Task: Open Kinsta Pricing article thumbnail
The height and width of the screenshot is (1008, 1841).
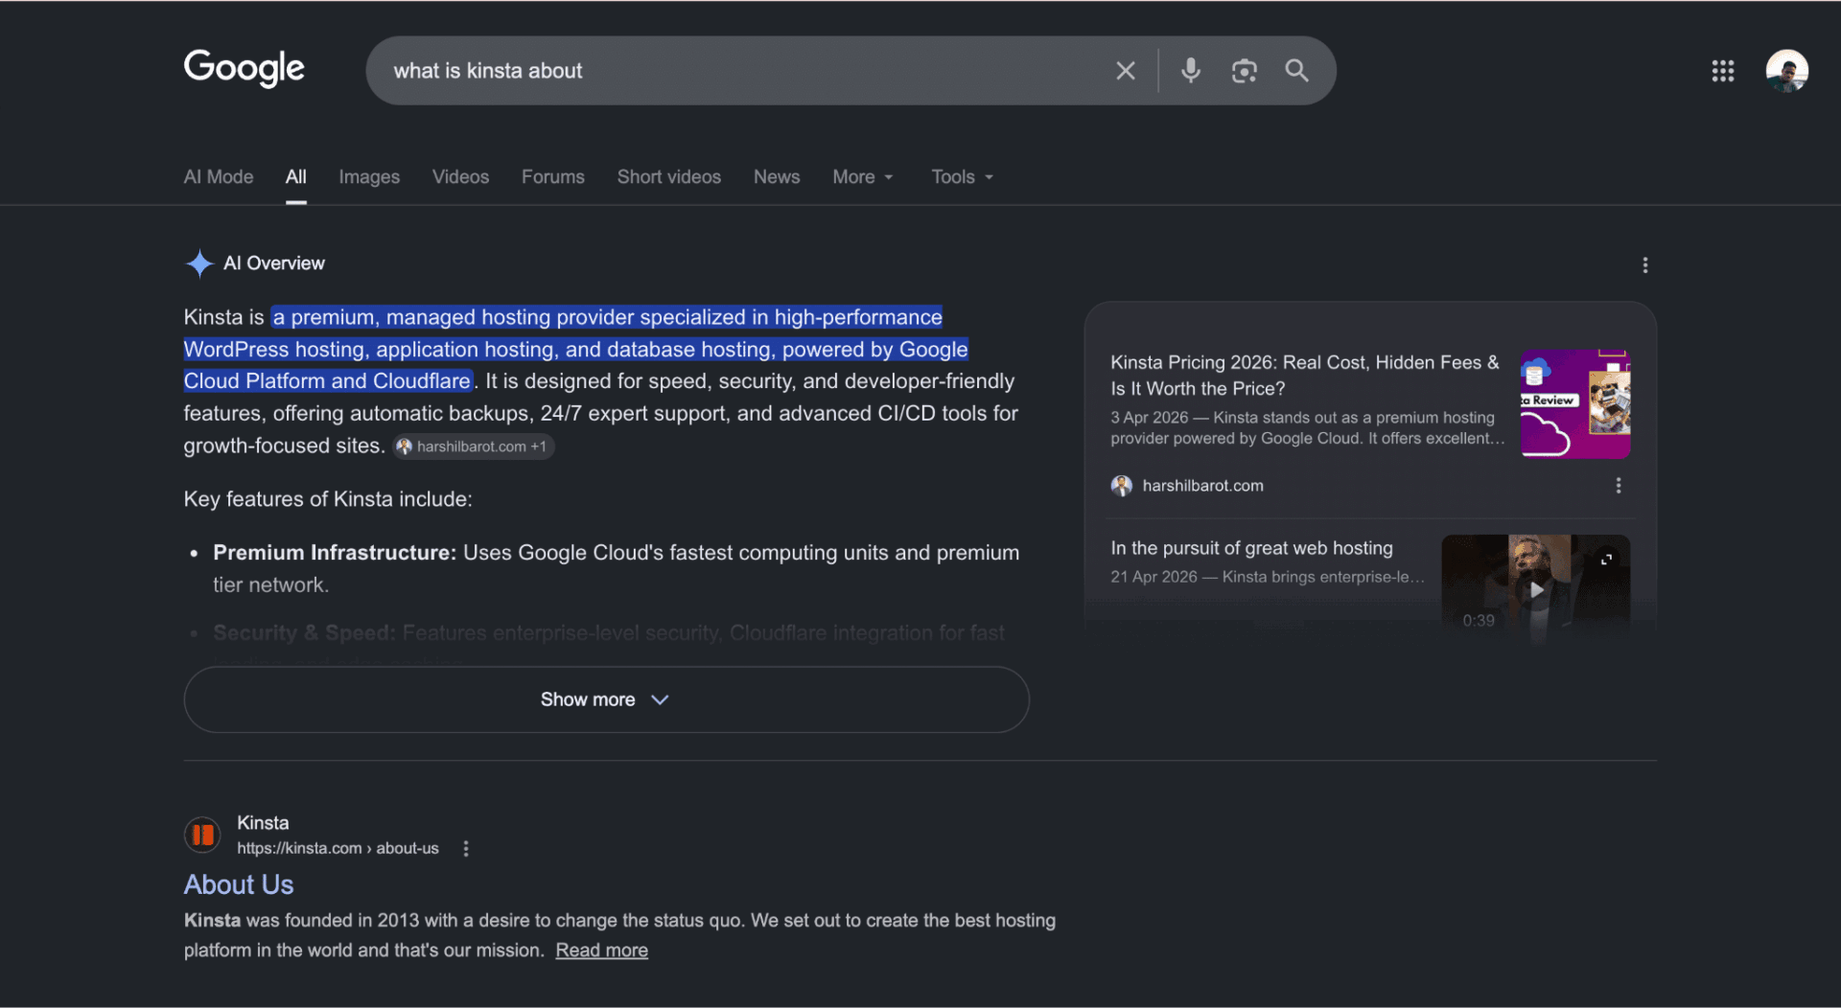Action: click(x=1574, y=404)
